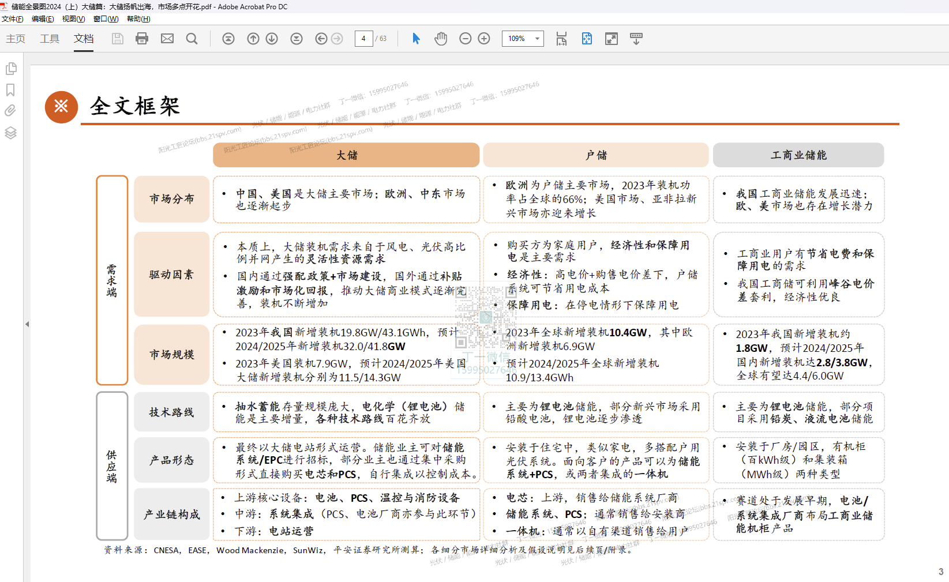Go forward to next view
This screenshot has width=949, height=582.
click(337, 39)
